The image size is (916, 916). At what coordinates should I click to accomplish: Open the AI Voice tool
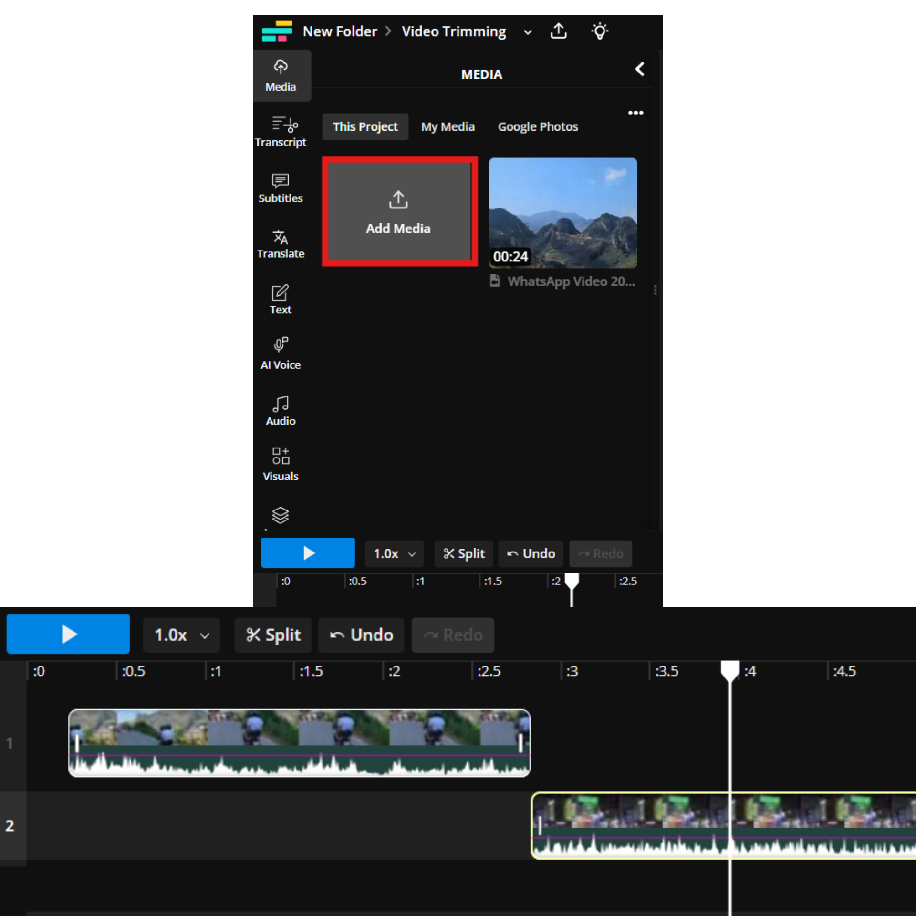(281, 354)
